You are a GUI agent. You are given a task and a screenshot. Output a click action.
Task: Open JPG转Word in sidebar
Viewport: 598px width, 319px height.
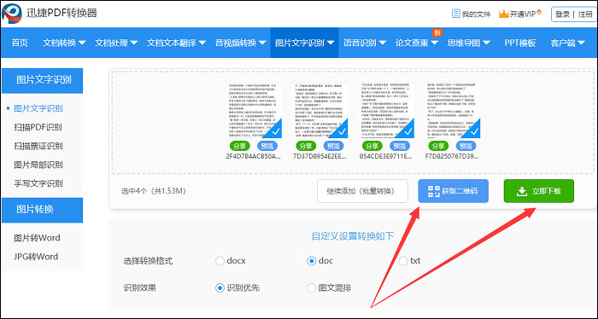point(36,257)
